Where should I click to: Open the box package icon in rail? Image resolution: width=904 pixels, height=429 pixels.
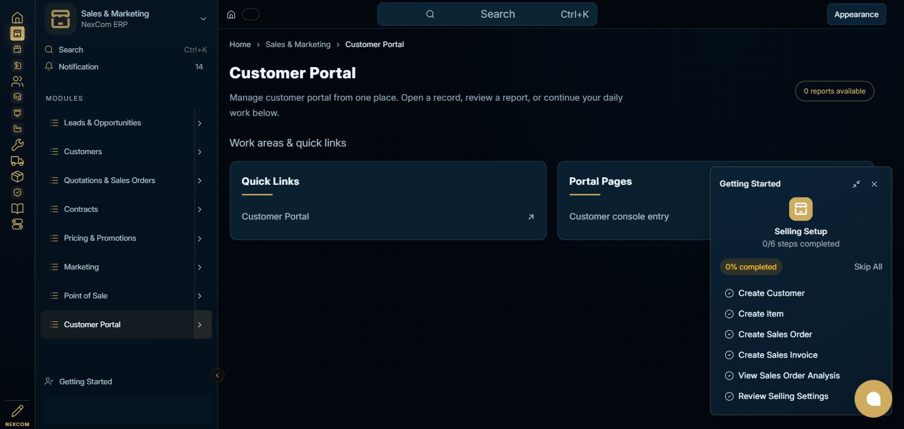point(18,177)
